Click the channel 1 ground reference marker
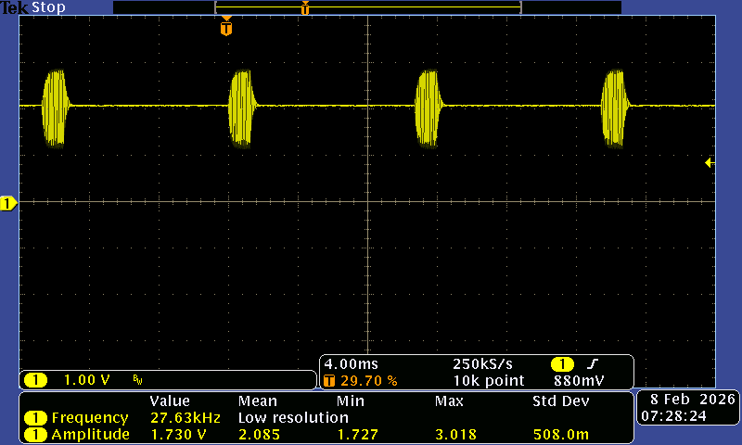Image resolution: width=742 pixels, height=445 pixels. tap(7, 203)
